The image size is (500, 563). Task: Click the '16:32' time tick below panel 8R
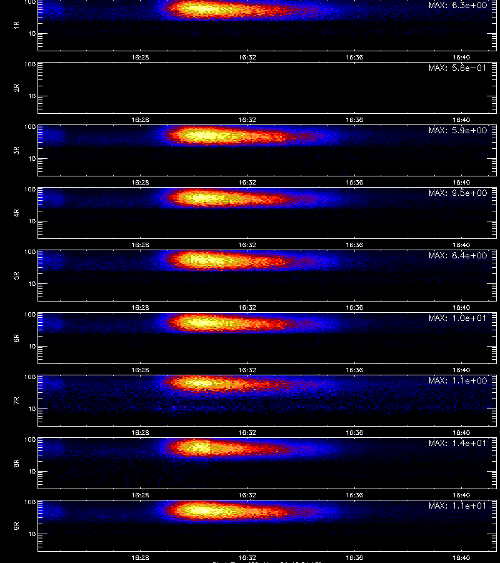pyautogui.click(x=247, y=495)
